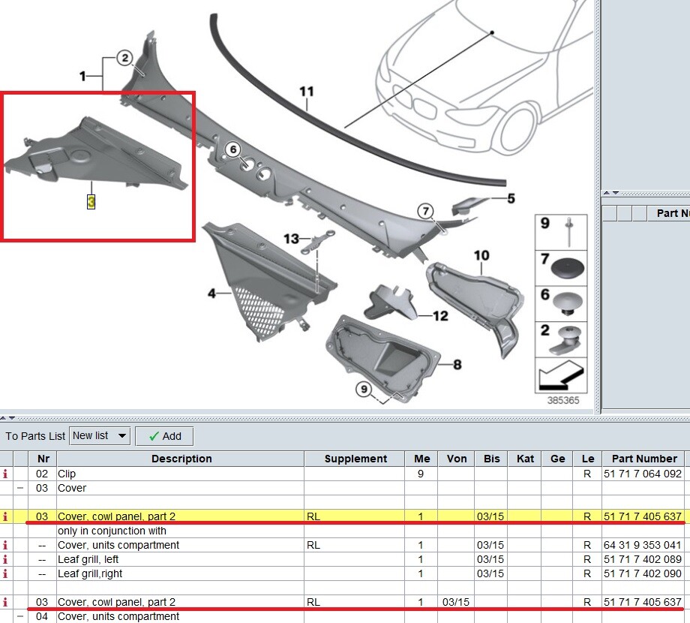Click the panel splitter arrows above parts list
The image size is (690, 623).
click(x=7, y=417)
